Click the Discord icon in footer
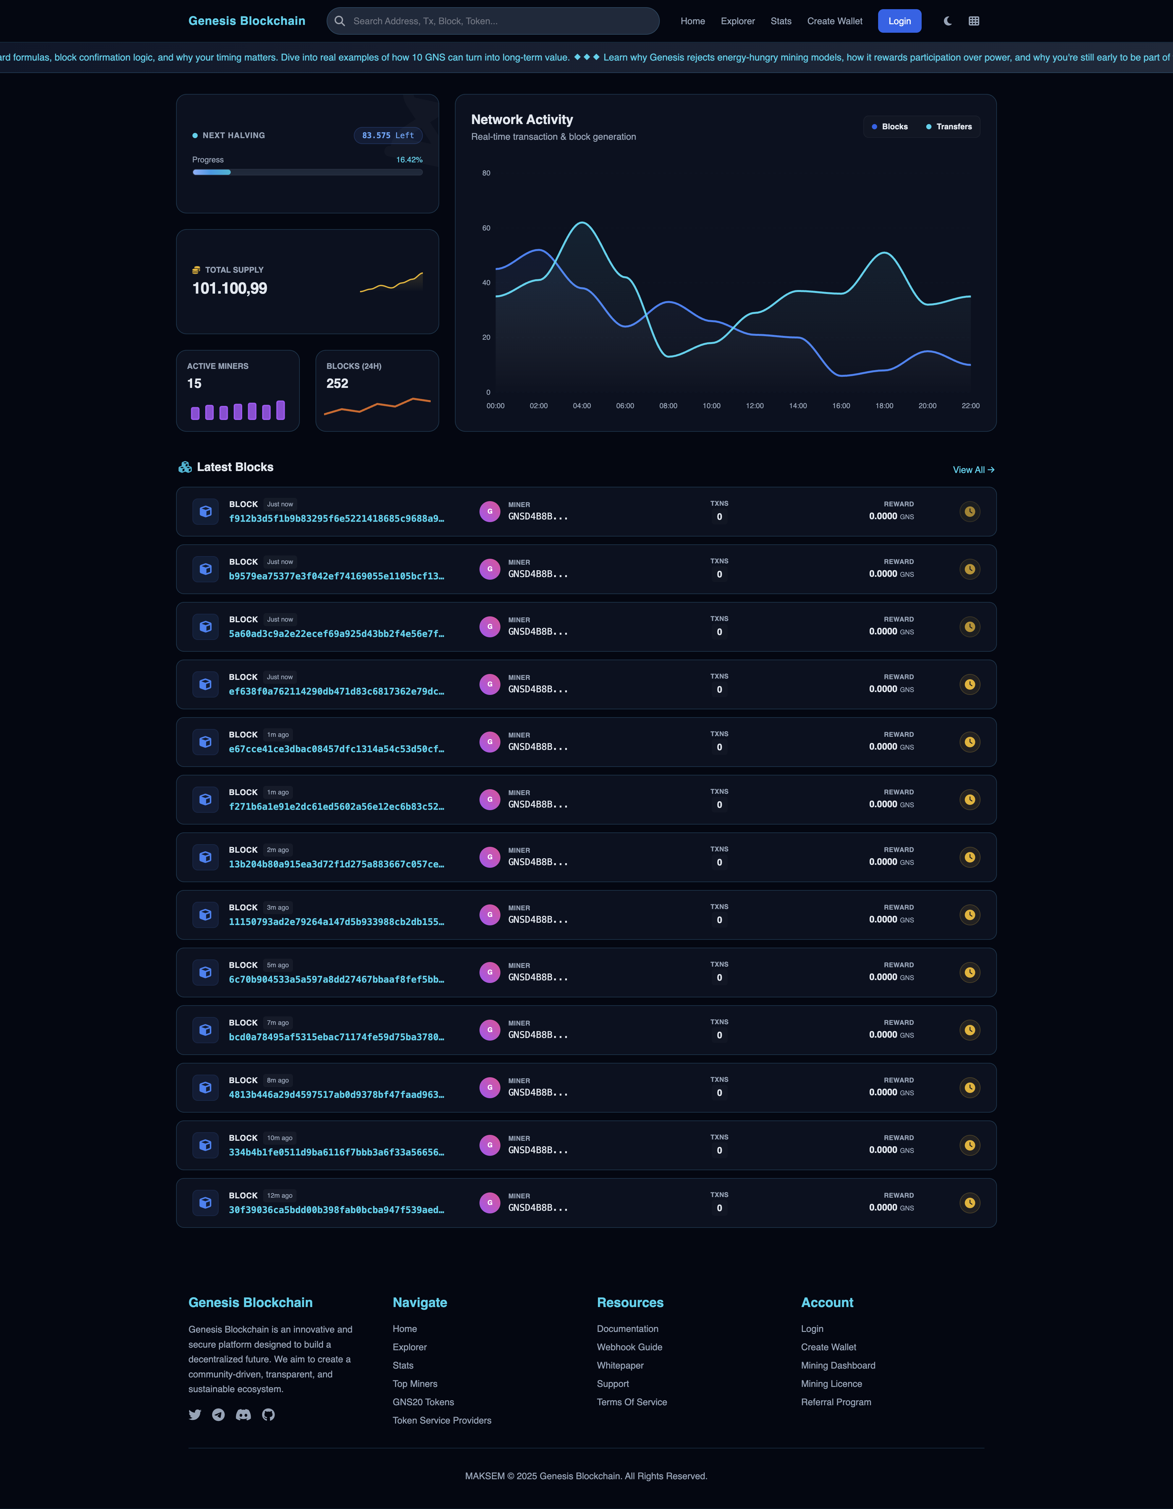This screenshot has height=1509, width=1173. click(243, 1414)
